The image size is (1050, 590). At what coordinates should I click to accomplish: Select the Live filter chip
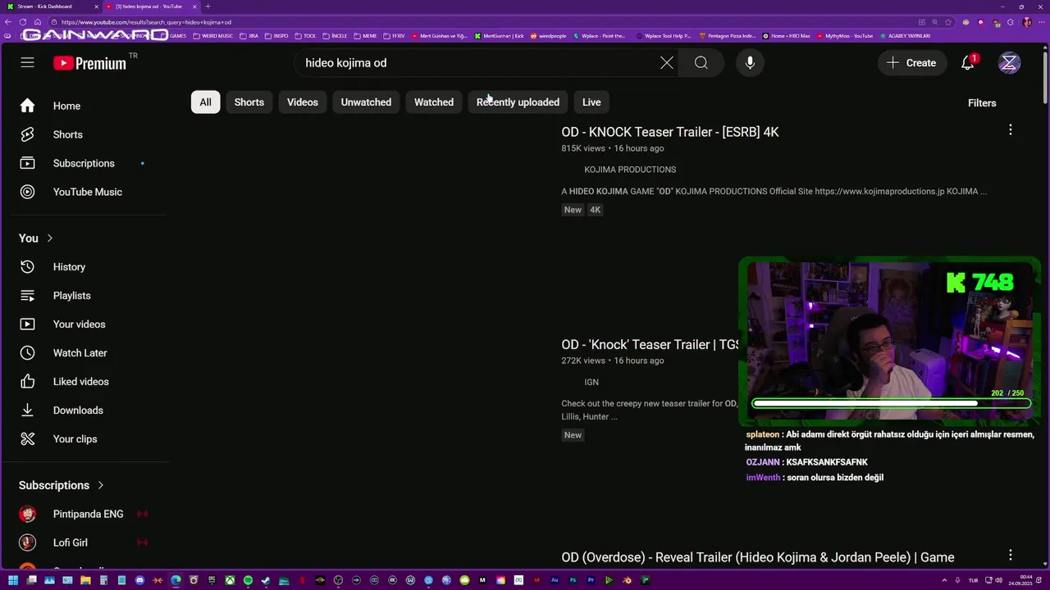click(x=591, y=102)
